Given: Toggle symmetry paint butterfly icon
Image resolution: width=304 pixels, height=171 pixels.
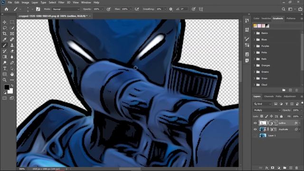Looking at the screenshot, I should tap(201, 9).
